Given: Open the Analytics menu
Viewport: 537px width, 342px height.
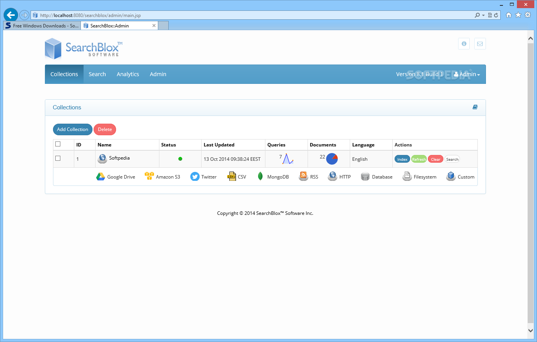Looking at the screenshot, I should tap(128, 74).
